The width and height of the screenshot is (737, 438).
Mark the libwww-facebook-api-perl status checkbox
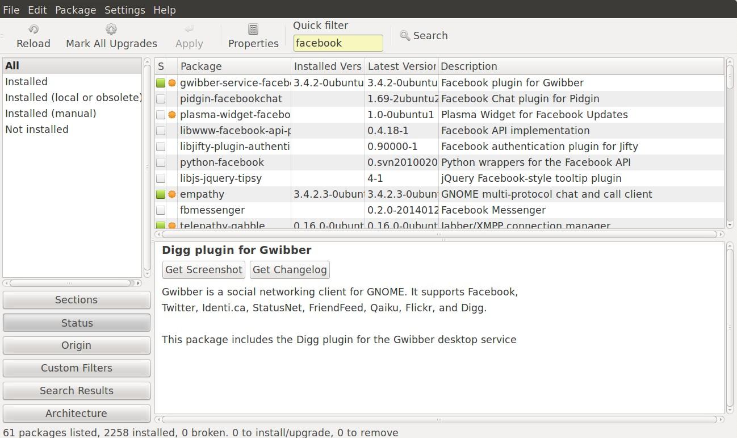point(161,131)
